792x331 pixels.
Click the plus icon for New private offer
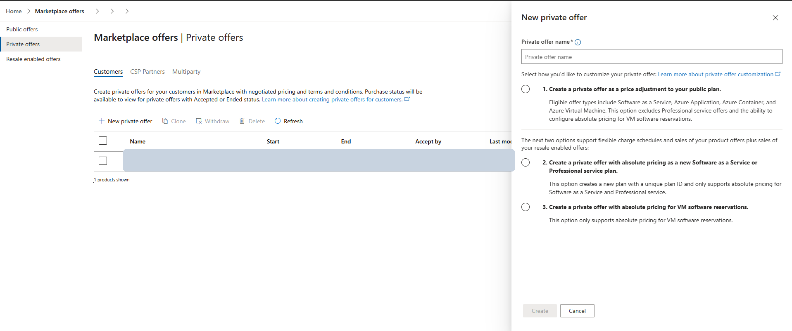tap(102, 121)
